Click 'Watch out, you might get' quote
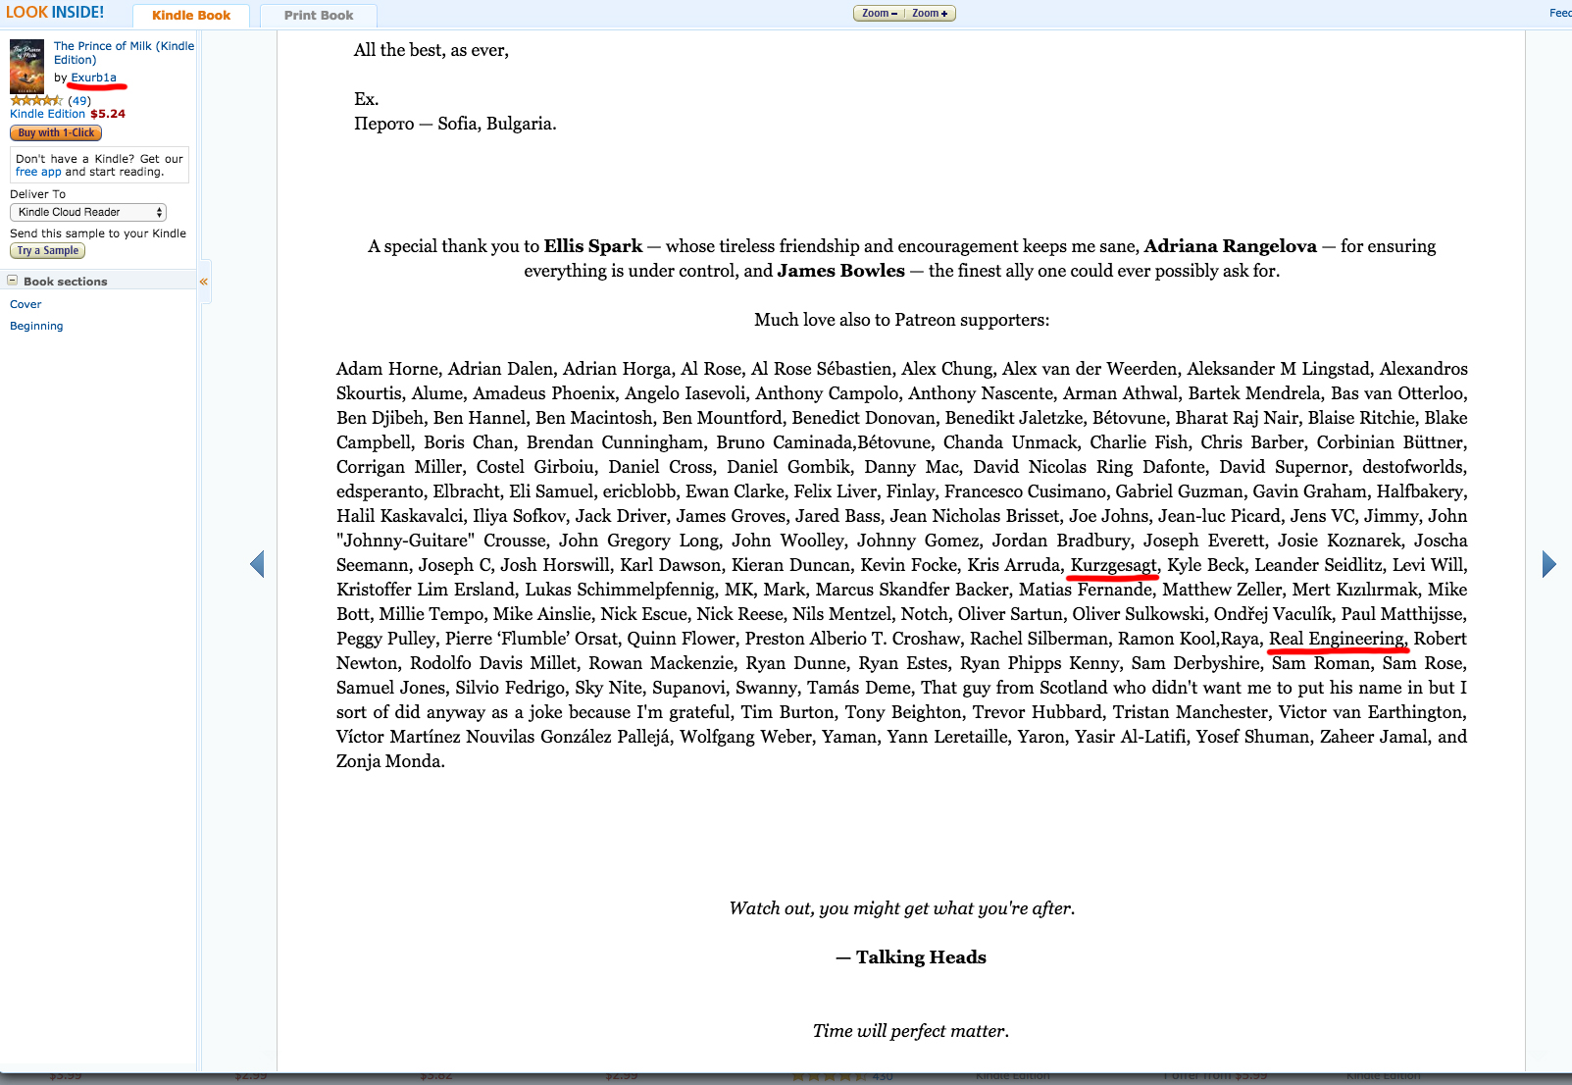The width and height of the screenshot is (1572, 1085). pos(901,908)
